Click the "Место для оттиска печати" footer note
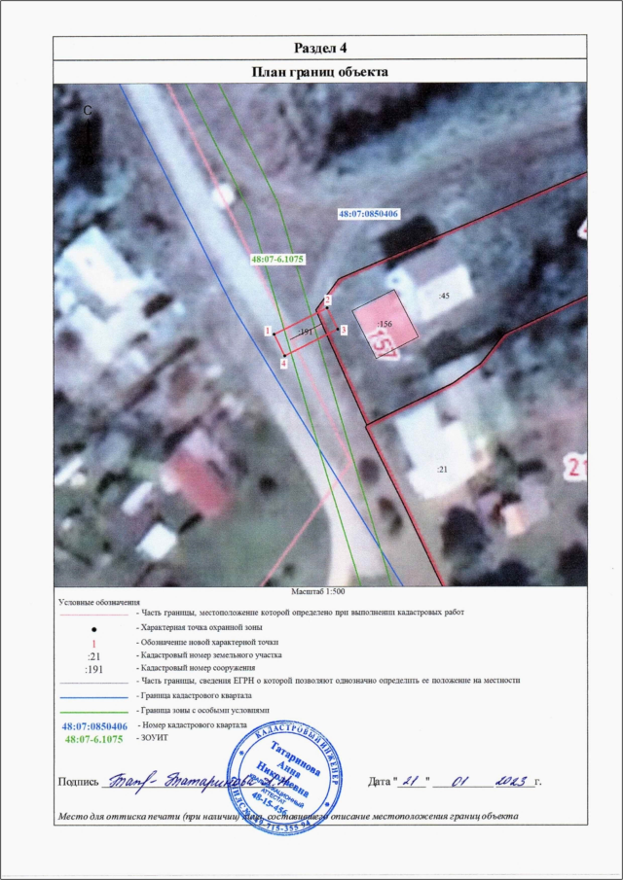The width and height of the screenshot is (623, 880). [x=288, y=816]
